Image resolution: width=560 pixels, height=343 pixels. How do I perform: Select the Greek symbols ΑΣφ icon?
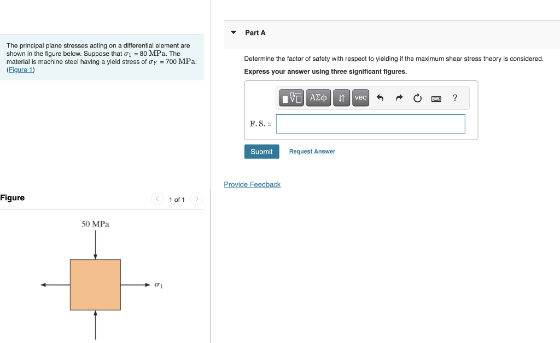[x=318, y=97]
